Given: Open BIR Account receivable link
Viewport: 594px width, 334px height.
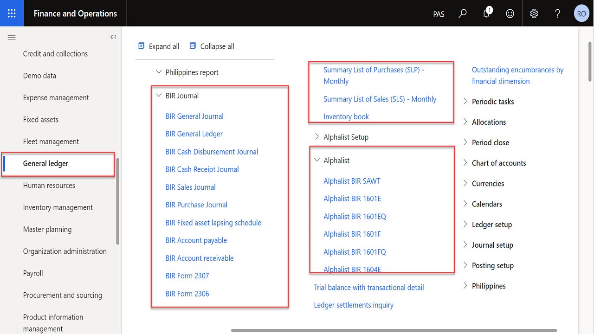Looking at the screenshot, I should coord(200,258).
